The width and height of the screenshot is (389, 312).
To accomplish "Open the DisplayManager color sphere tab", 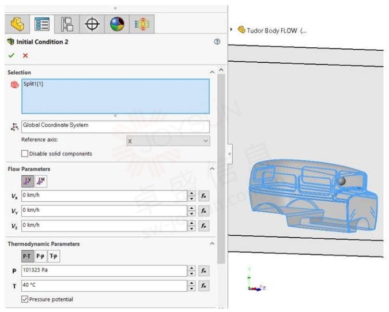I will (x=117, y=24).
